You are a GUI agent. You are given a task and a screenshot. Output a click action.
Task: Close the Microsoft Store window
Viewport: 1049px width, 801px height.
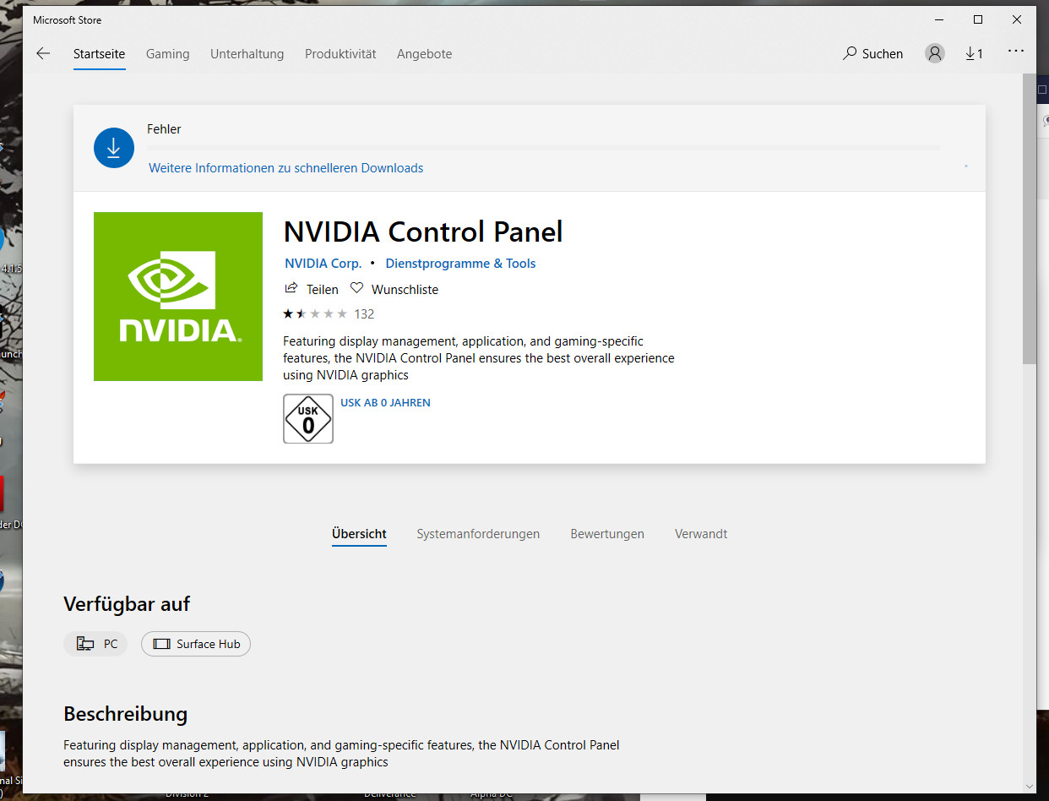pyautogui.click(x=1017, y=19)
